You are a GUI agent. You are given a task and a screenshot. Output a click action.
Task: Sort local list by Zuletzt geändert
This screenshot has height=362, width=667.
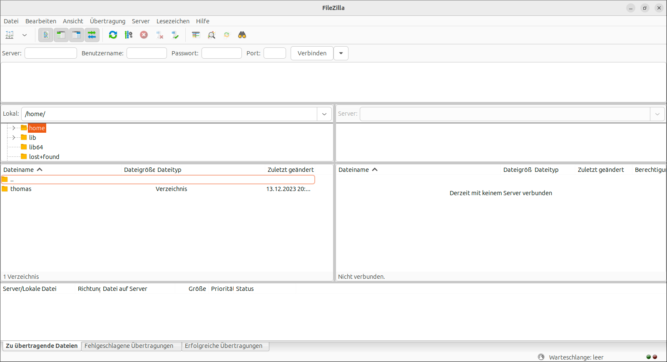tap(291, 170)
